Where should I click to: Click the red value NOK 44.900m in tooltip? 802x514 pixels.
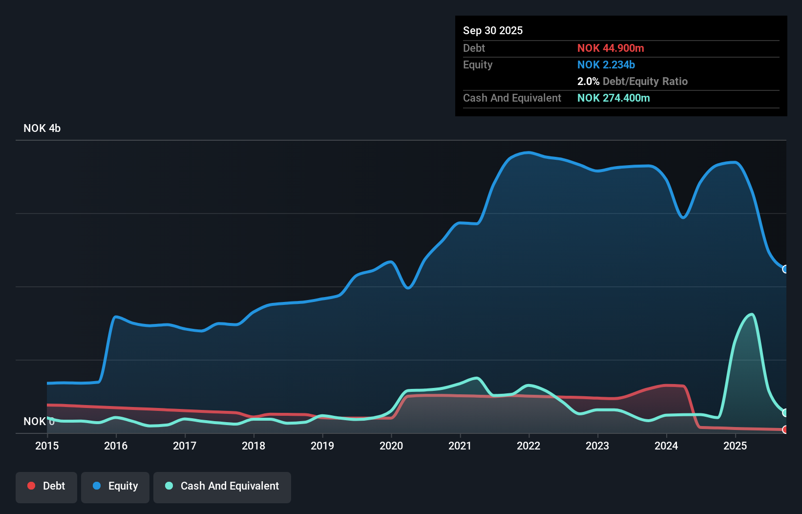[611, 48]
